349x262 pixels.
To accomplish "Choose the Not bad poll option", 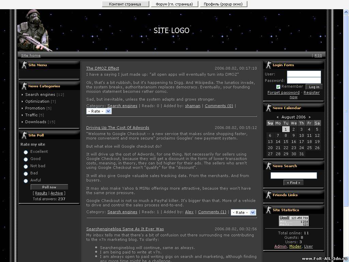I will (26, 166).
